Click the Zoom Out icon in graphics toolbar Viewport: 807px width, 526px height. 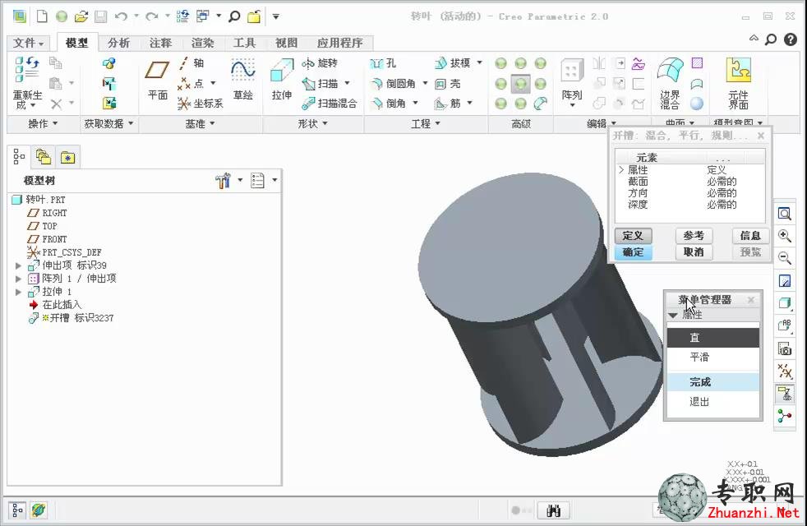[x=784, y=258]
